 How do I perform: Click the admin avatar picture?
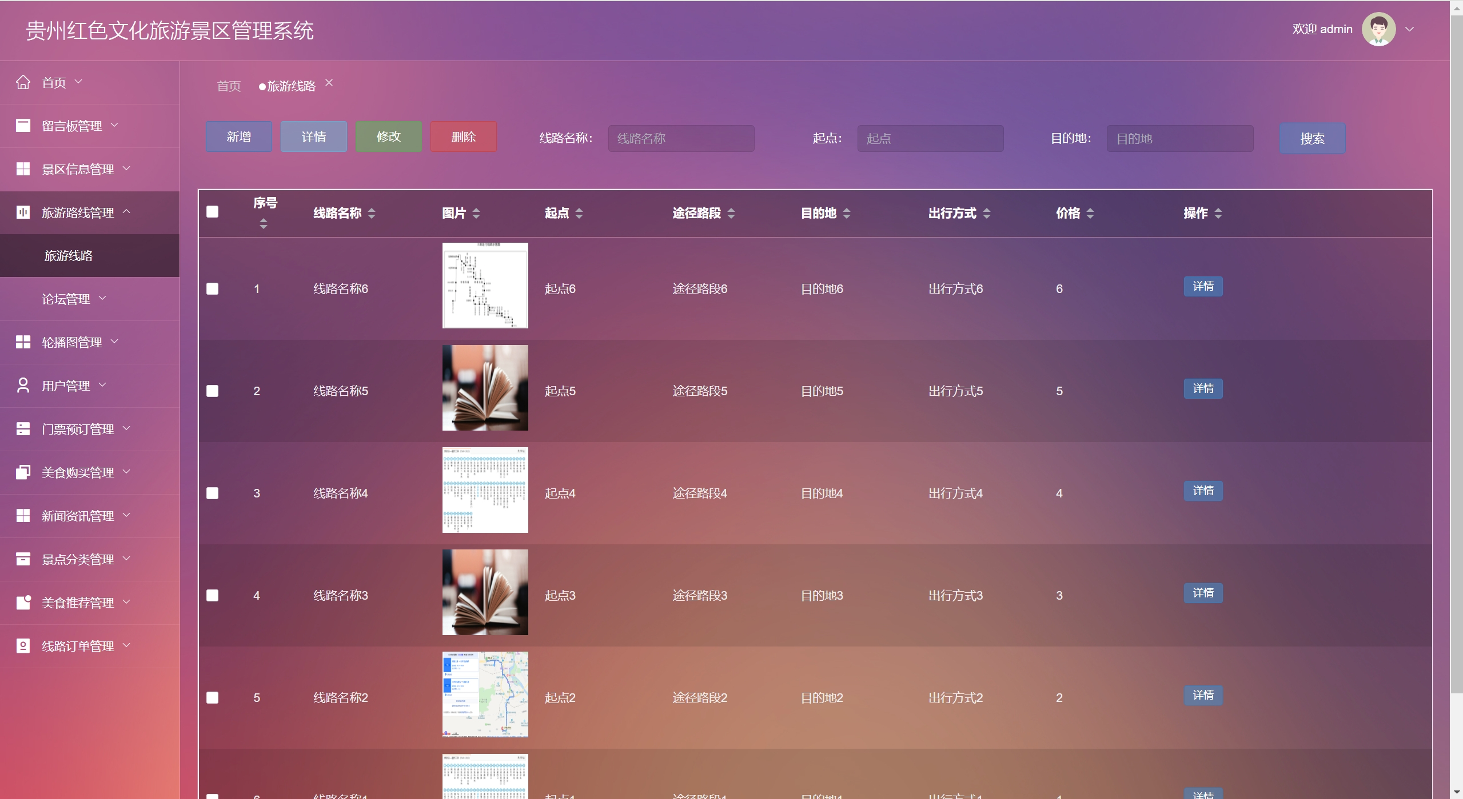1378,29
